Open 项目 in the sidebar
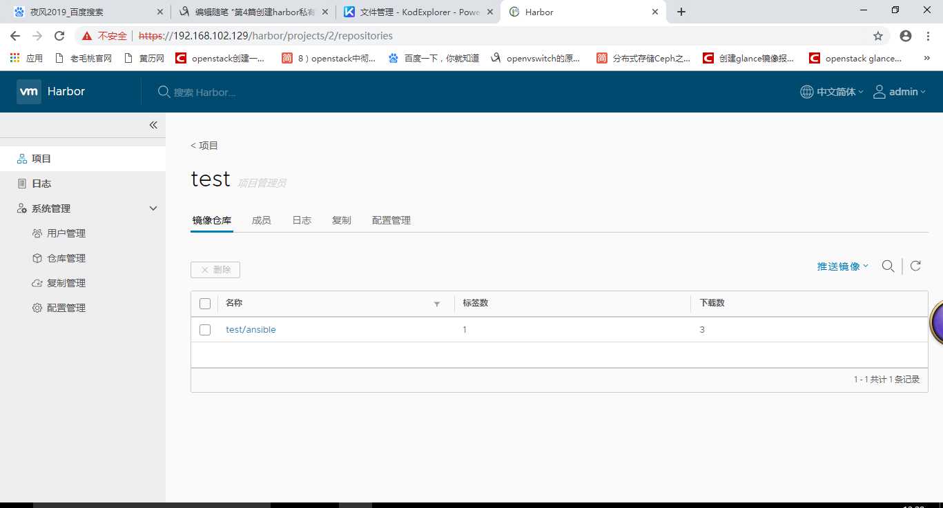Screen dimensions: 943x508 click(83, 159)
